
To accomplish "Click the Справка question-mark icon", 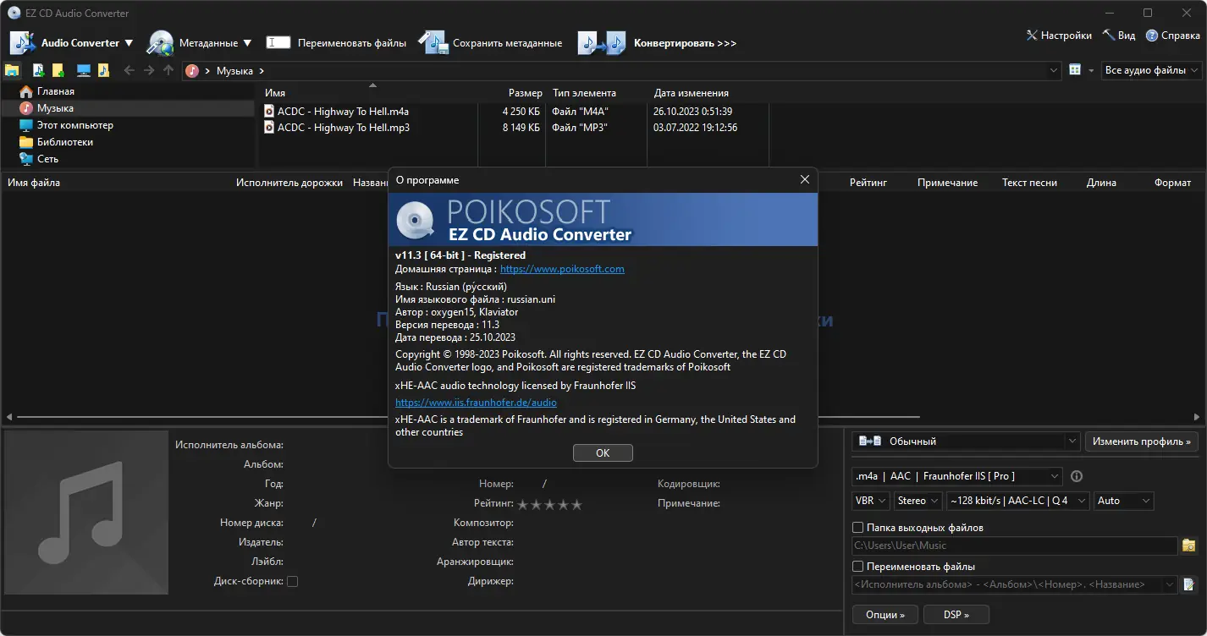I will pyautogui.click(x=1152, y=36).
